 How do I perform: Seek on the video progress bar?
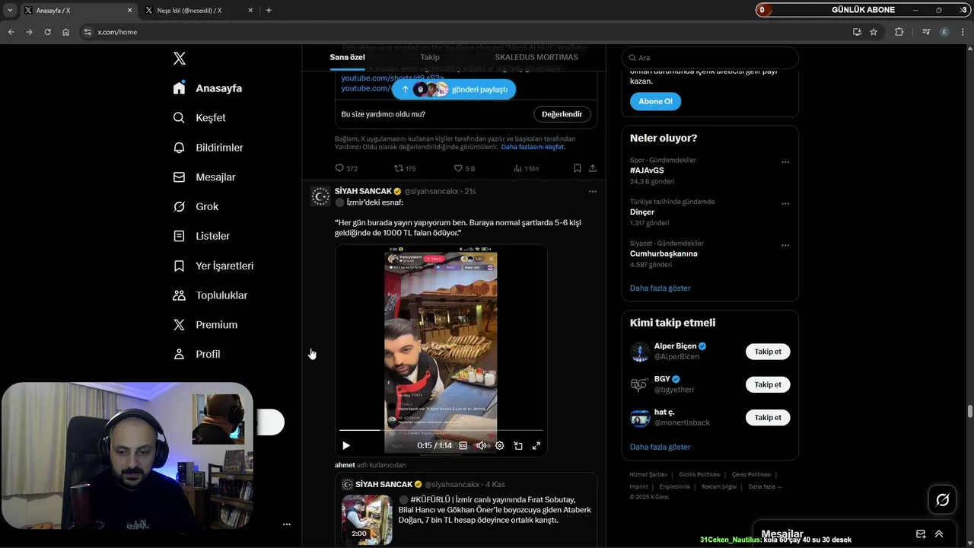[x=441, y=431]
